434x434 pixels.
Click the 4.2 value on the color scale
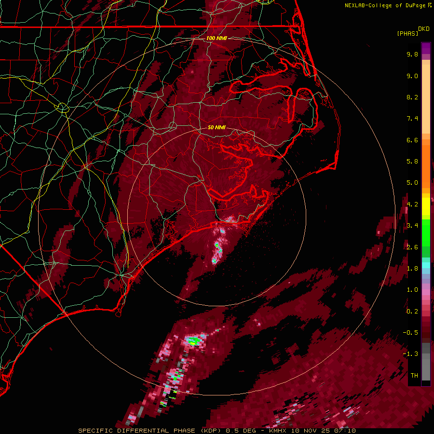pos(412,204)
